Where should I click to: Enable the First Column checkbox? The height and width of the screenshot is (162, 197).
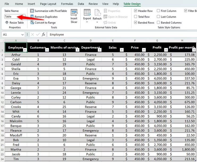pos(158,11)
